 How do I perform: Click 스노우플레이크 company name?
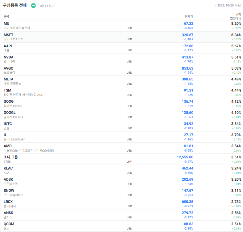14,195
